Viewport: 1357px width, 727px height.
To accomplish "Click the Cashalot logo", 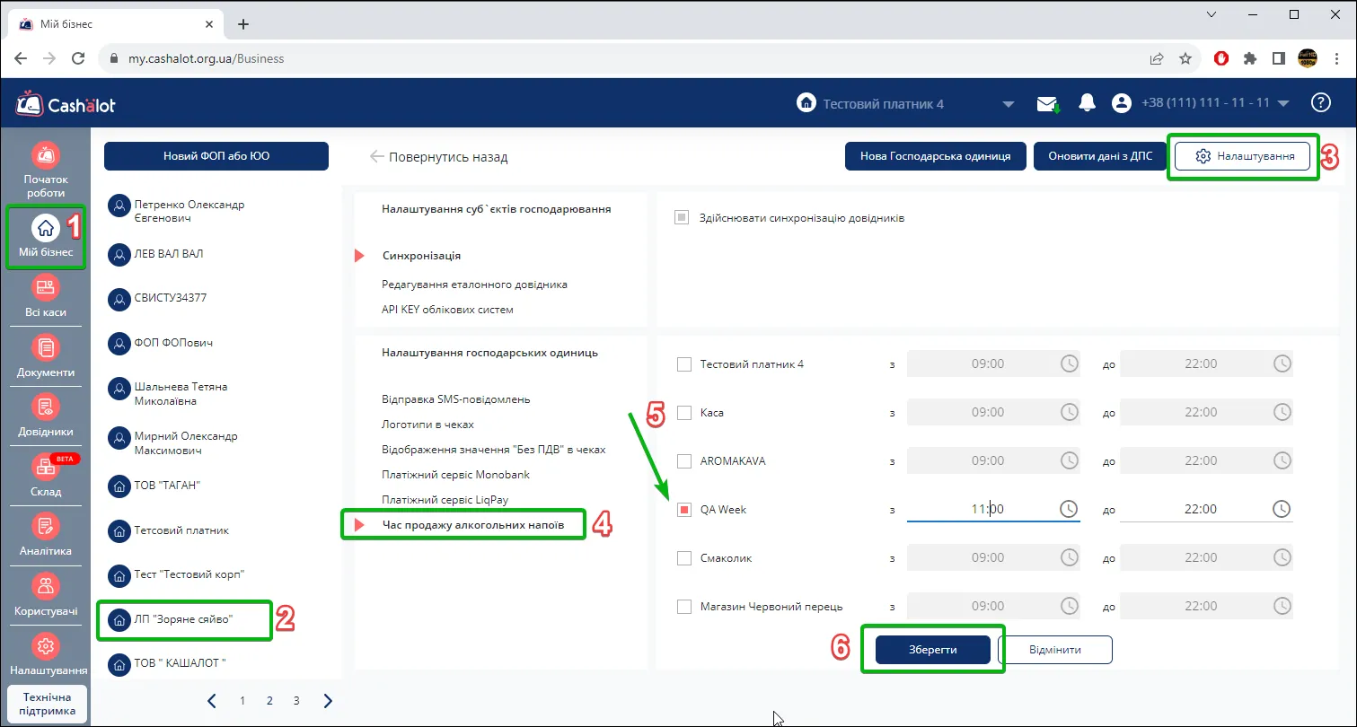I will click(x=66, y=104).
